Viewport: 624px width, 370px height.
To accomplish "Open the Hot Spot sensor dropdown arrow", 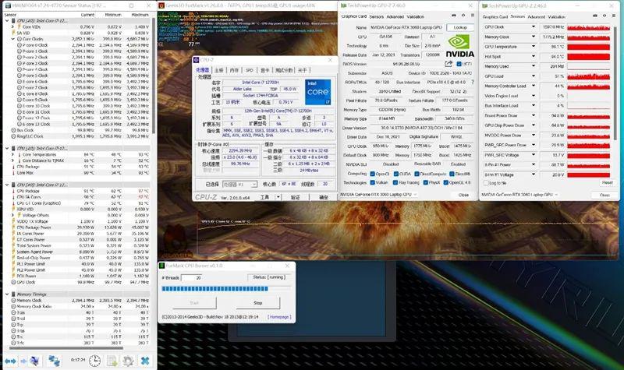I will click(x=534, y=56).
